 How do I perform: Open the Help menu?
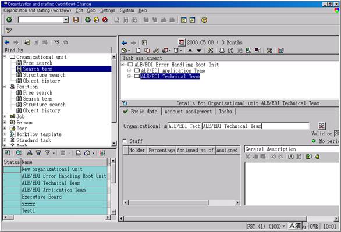143,10
